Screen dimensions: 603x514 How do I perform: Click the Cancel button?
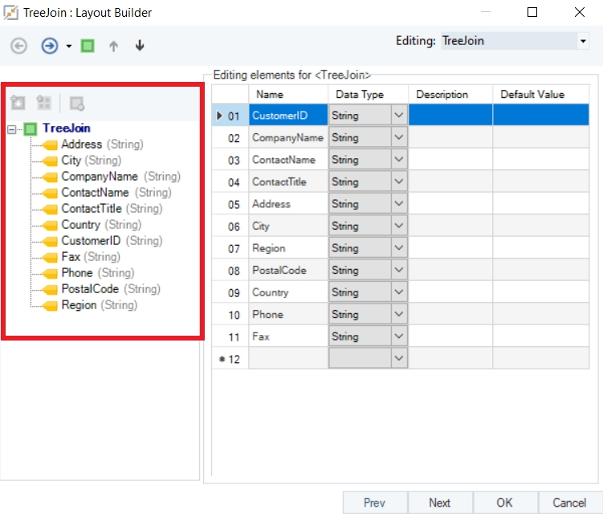(x=569, y=503)
